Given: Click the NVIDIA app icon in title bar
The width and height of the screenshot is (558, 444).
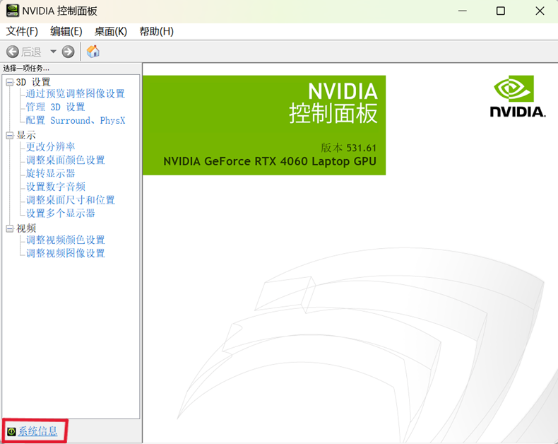Looking at the screenshot, I should click(x=13, y=11).
